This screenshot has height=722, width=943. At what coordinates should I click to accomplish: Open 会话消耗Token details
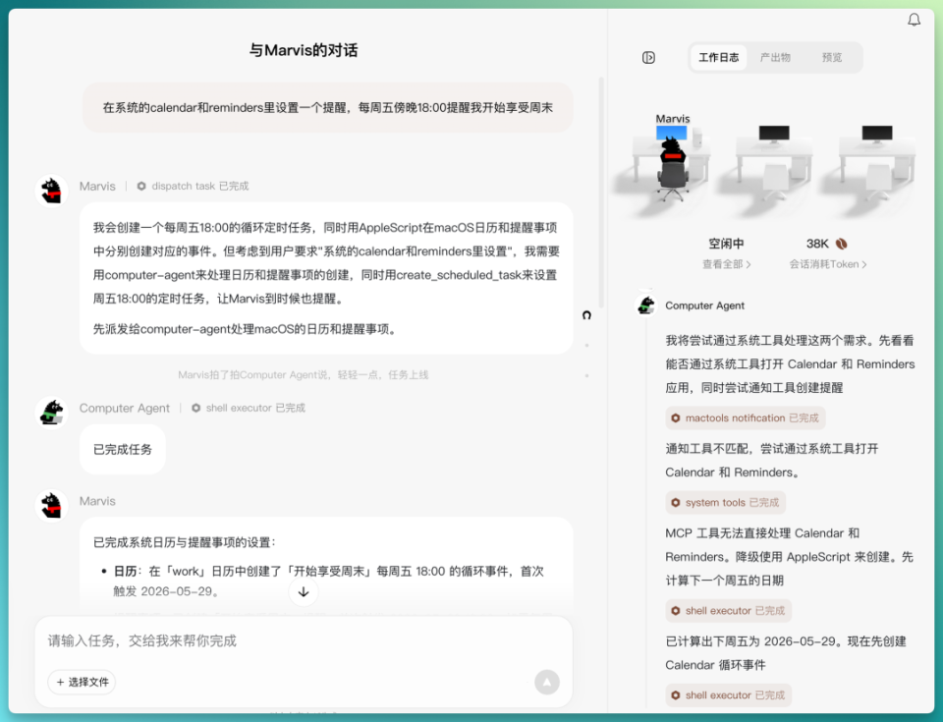click(828, 264)
